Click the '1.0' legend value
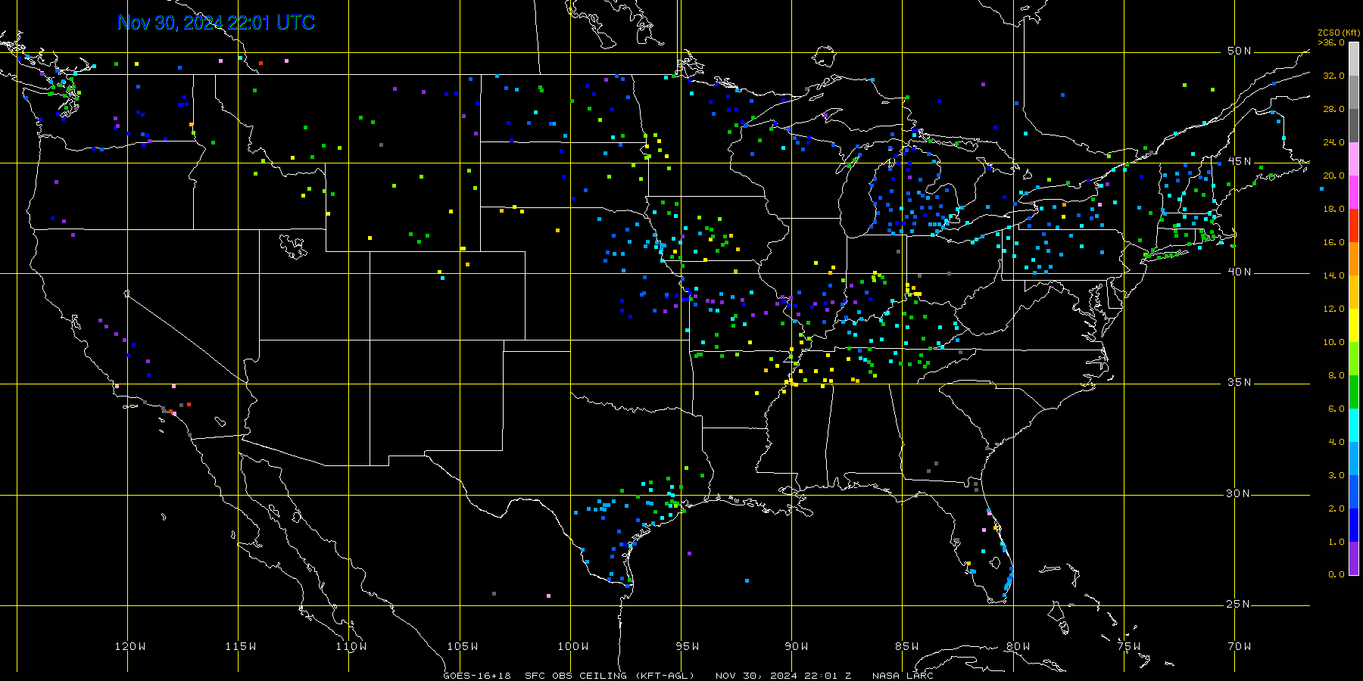The width and height of the screenshot is (1363, 681). tap(1336, 542)
